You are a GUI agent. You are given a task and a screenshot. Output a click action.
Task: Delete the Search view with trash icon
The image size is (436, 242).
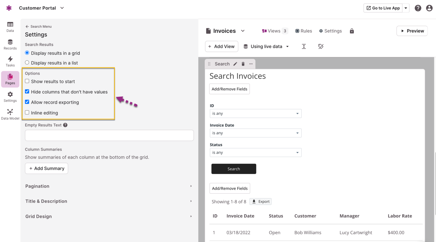pos(243,64)
